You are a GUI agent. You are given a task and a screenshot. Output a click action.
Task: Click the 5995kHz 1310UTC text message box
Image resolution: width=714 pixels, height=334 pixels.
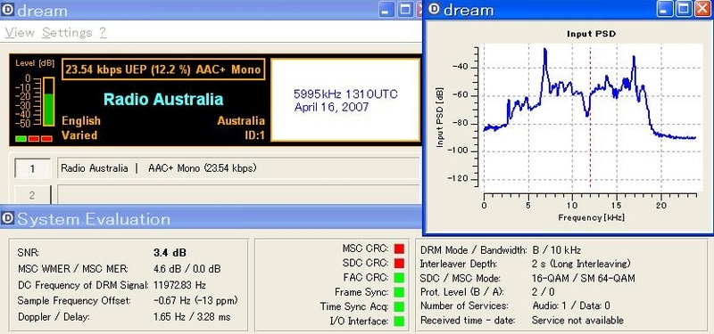(345, 100)
